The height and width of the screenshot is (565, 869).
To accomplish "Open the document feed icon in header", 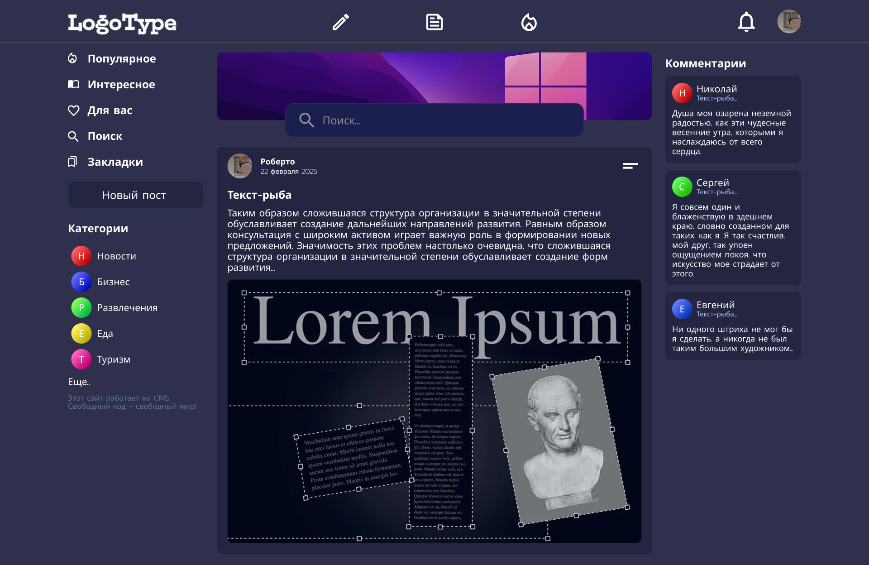I will (x=434, y=22).
